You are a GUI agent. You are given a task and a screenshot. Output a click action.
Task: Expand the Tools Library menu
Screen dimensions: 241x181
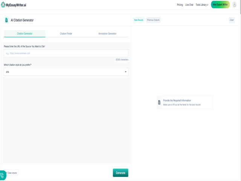[202, 5]
